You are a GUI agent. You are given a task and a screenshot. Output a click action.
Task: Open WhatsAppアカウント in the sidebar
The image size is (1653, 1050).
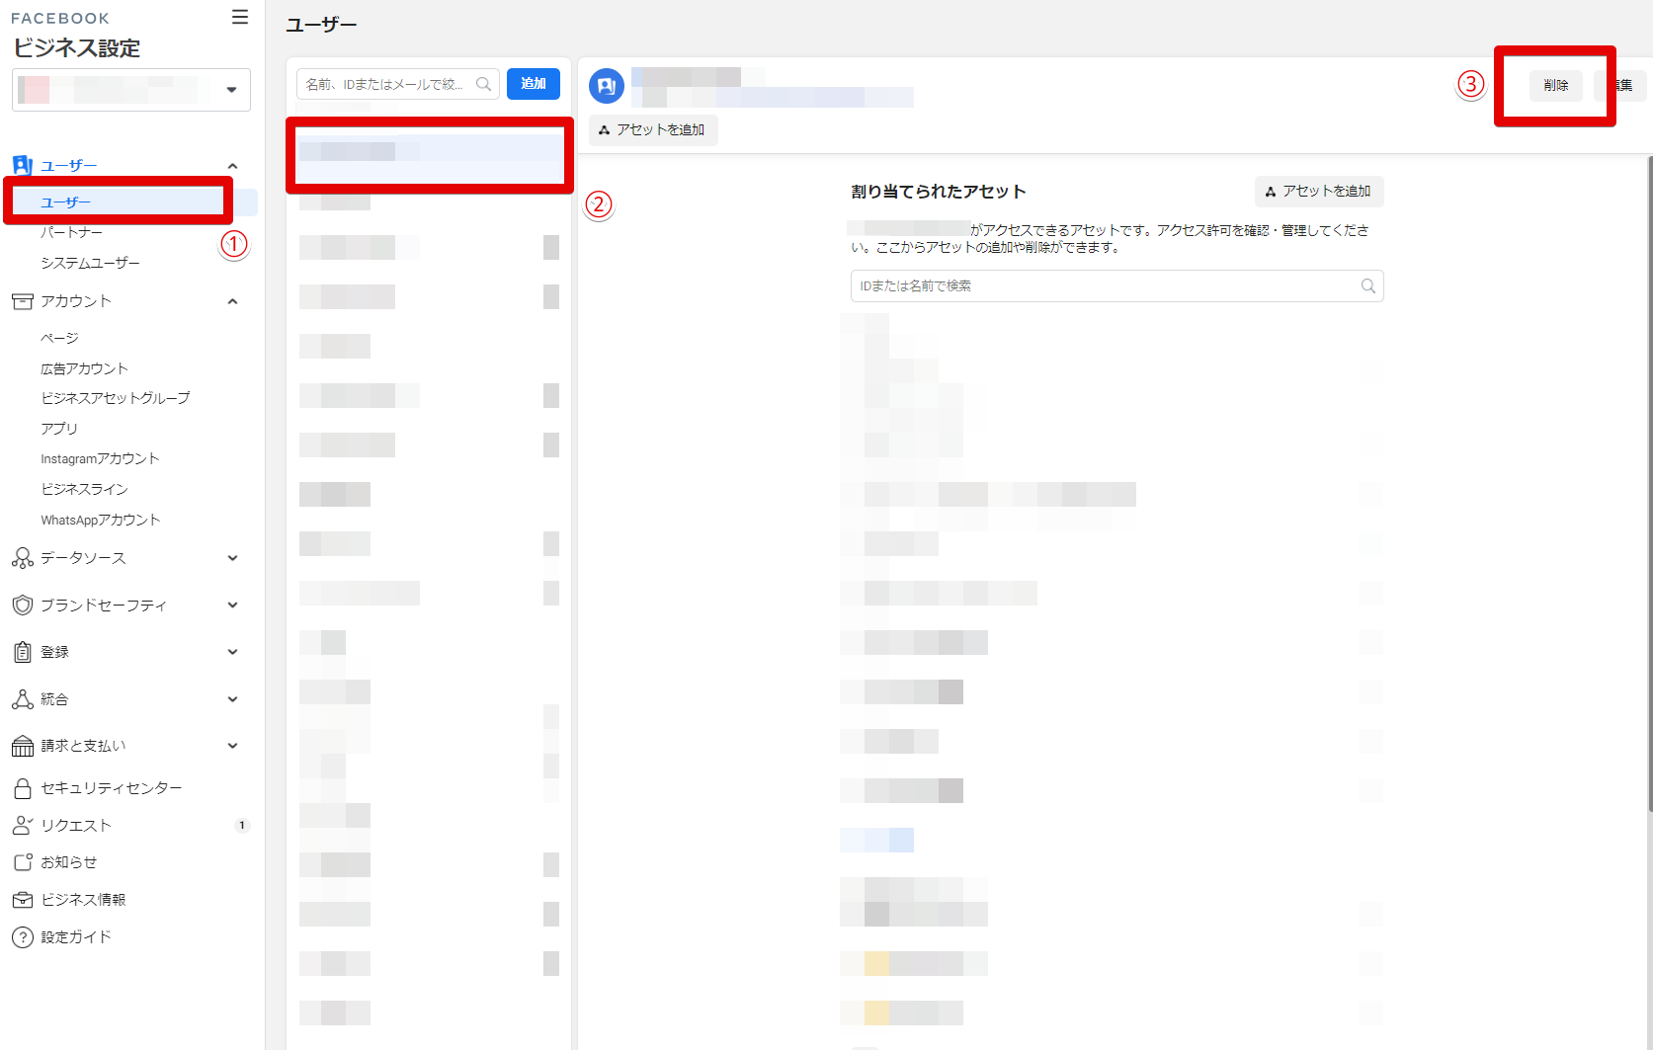pyautogui.click(x=100, y=521)
